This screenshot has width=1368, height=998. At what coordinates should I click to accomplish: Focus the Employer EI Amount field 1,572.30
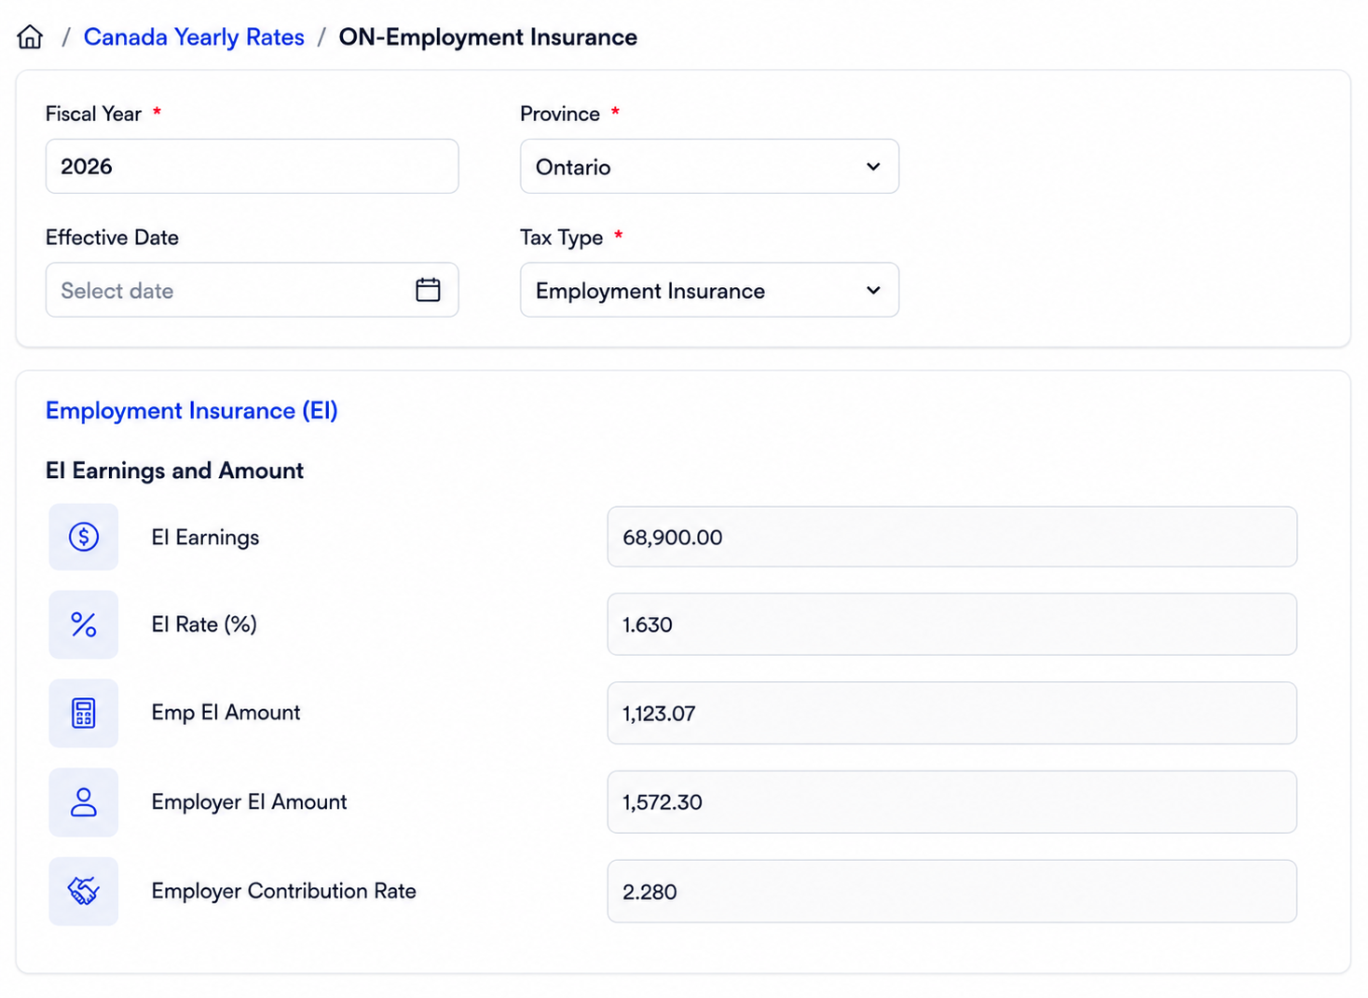click(951, 802)
